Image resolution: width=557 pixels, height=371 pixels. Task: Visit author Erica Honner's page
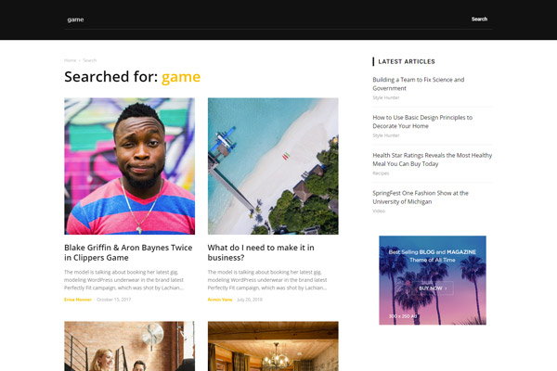pos(78,300)
